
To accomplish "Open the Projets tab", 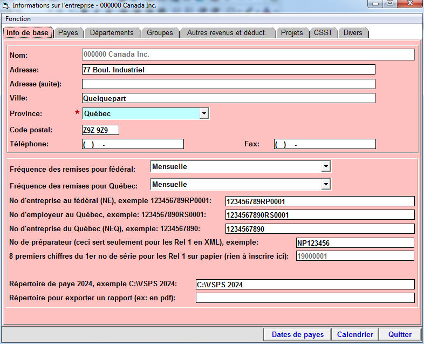I will [292, 33].
